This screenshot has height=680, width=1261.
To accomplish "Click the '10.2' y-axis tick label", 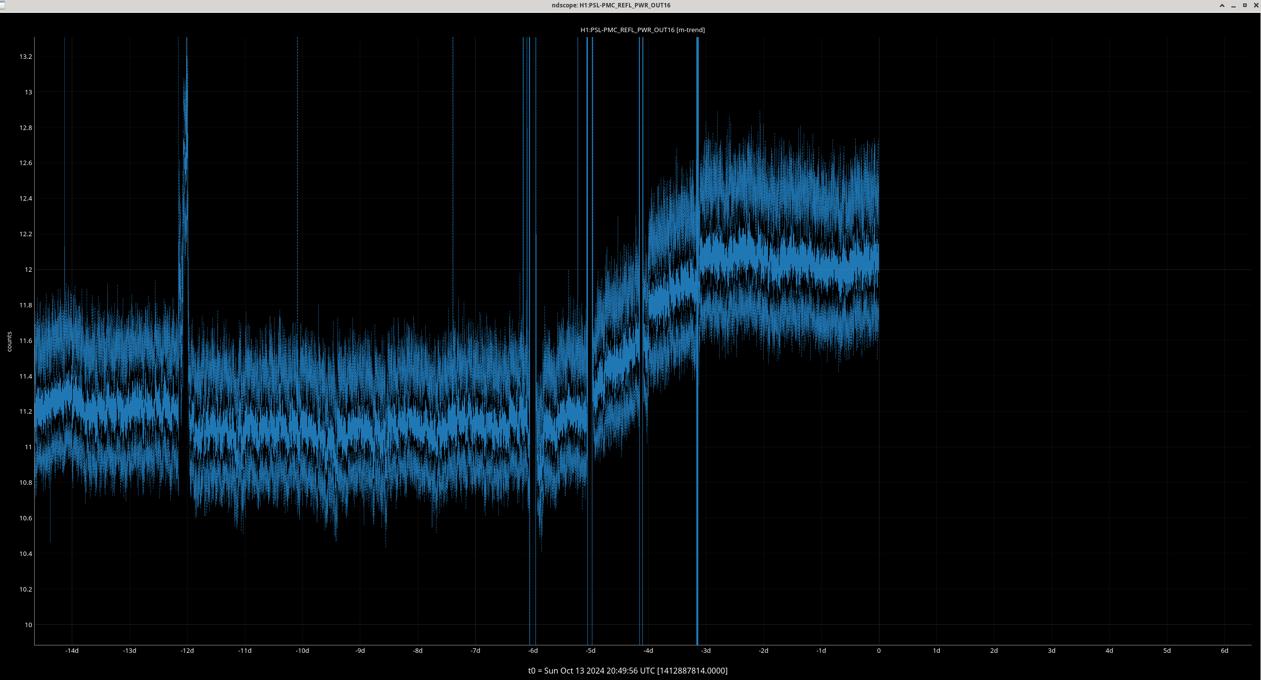I will click(x=26, y=590).
